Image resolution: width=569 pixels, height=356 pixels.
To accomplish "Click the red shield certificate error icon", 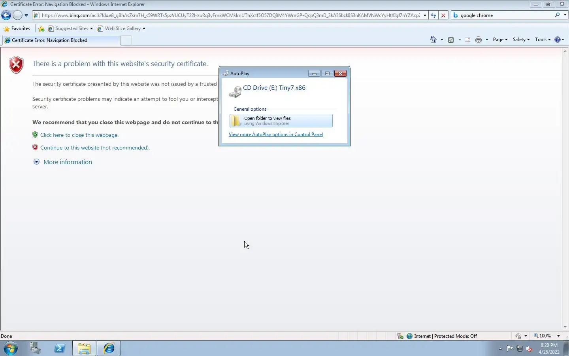I will (x=16, y=65).
